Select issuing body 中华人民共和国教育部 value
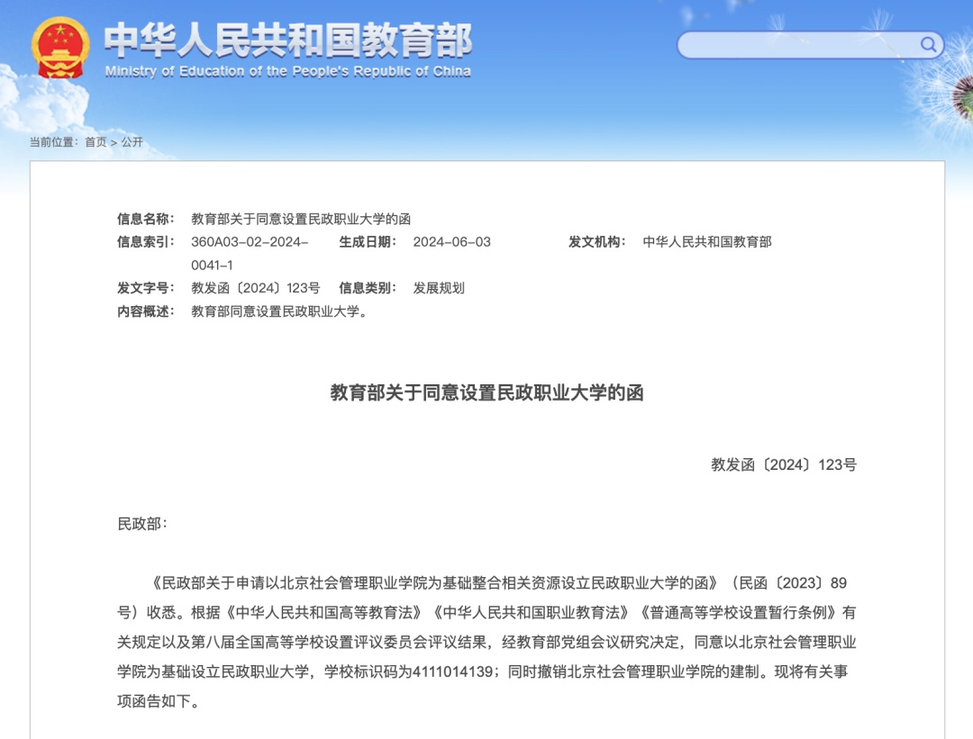 coord(707,242)
